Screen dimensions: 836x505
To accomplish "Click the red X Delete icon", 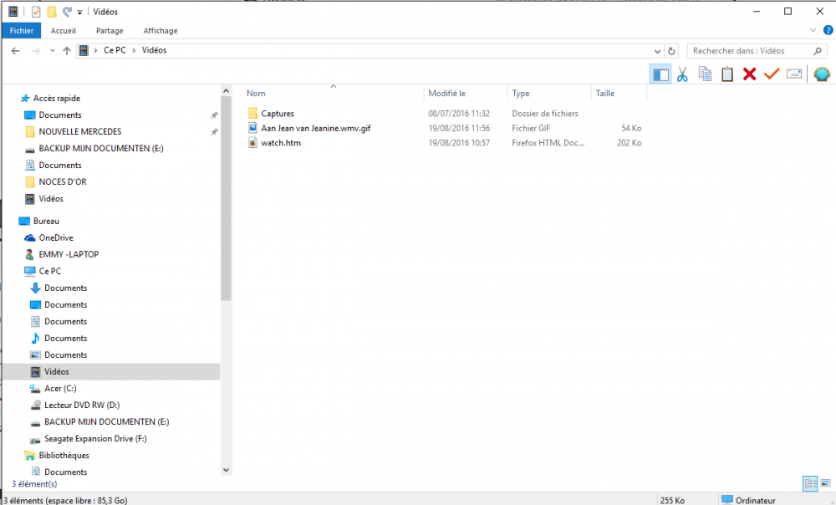I will pos(750,74).
